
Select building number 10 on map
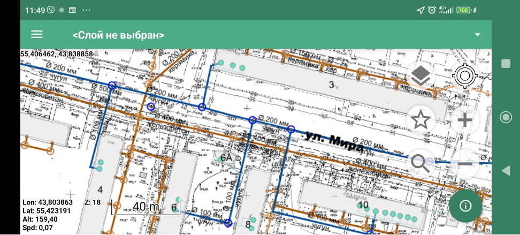pyautogui.click(x=363, y=205)
